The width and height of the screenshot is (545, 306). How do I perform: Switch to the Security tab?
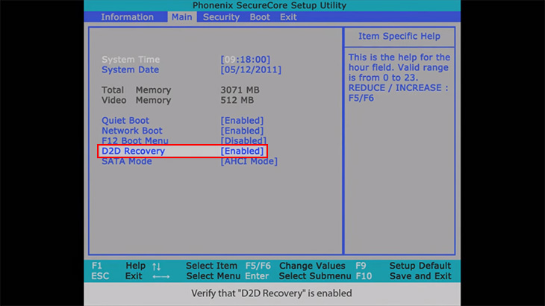click(221, 17)
